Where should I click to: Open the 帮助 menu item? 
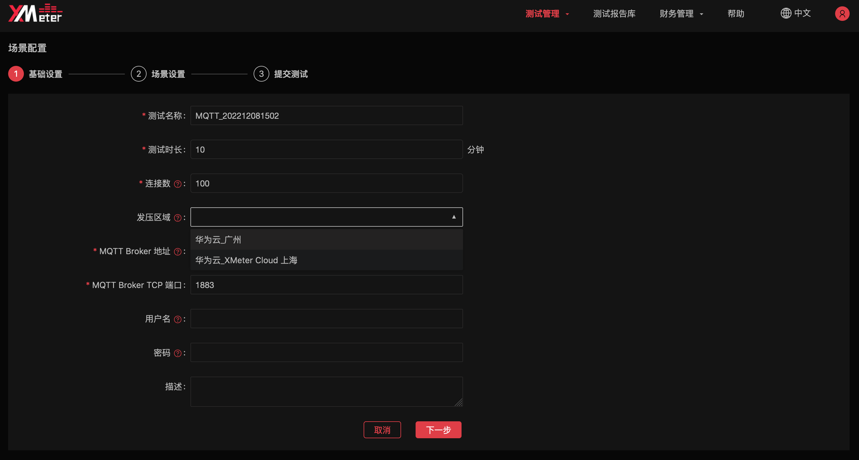[736, 14]
